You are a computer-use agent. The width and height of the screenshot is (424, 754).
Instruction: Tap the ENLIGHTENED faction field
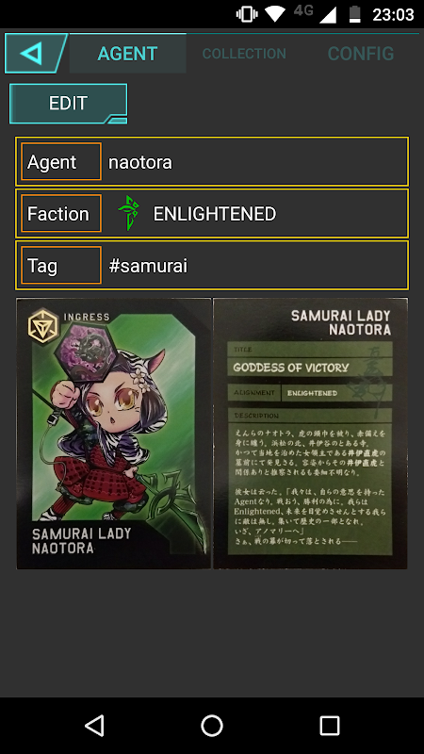click(212, 214)
